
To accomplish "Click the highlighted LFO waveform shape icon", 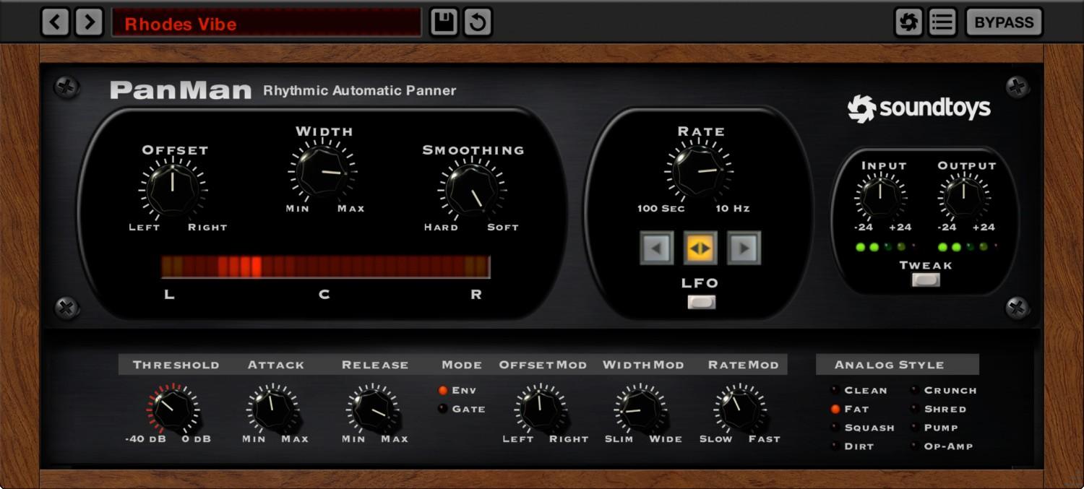I will pyautogui.click(x=701, y=248).
